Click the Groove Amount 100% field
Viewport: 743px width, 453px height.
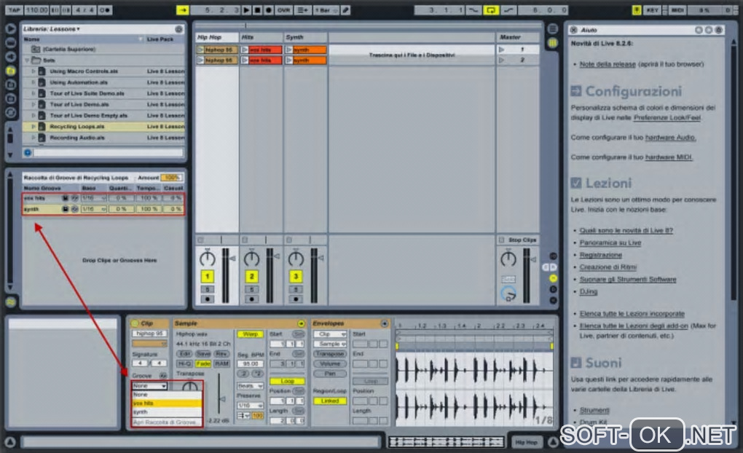[x=171, y=178]
